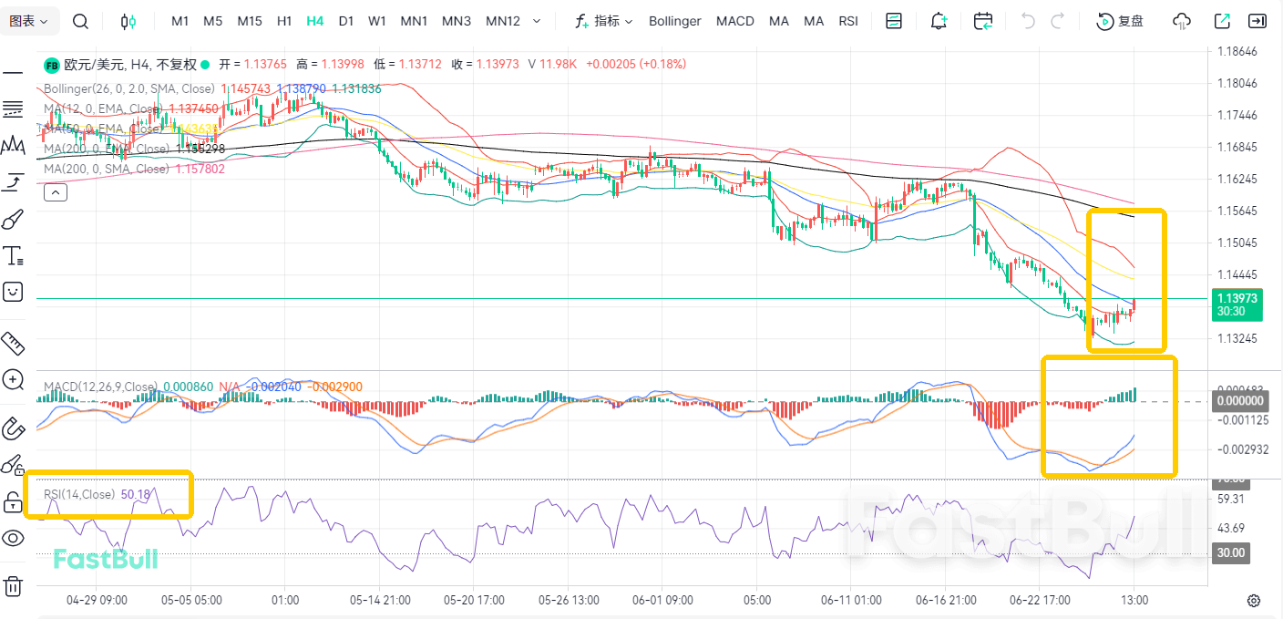Image resolution: width=1283 pixels, height=619 pixels.
Task: Select the forecast arrow tool
Action: (x=13, y=182)
